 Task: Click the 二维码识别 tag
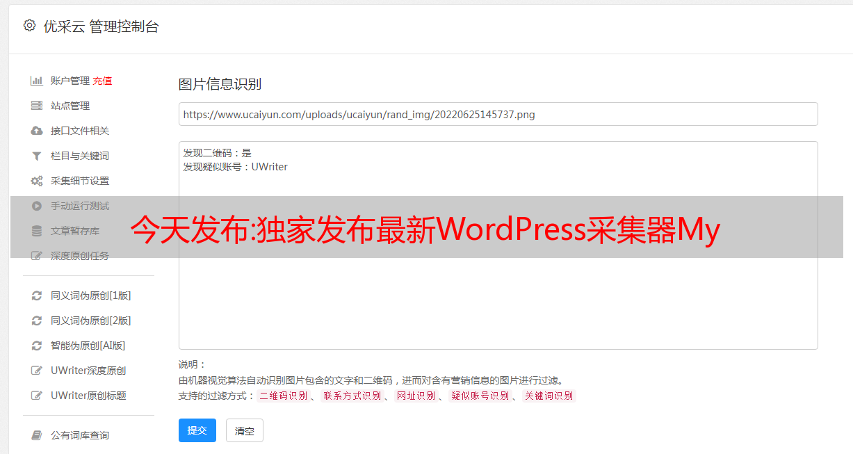[x=284, y=396]
